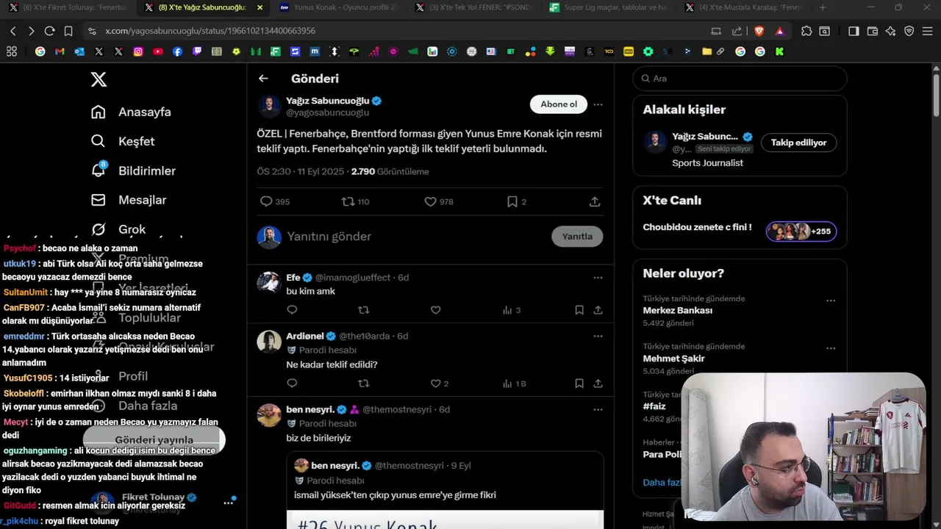This screenshot has height=529, width=941.
Task: Open options for Mehmet Şakir trend
Action: (x=831, y=348)
